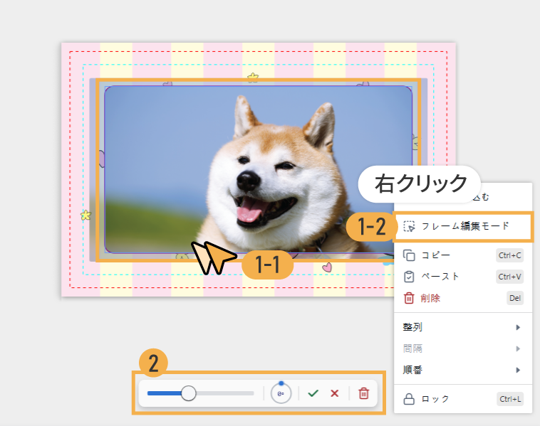Click the コピー copy icon
The image size is (540, 426).
(x=409, y=255)
